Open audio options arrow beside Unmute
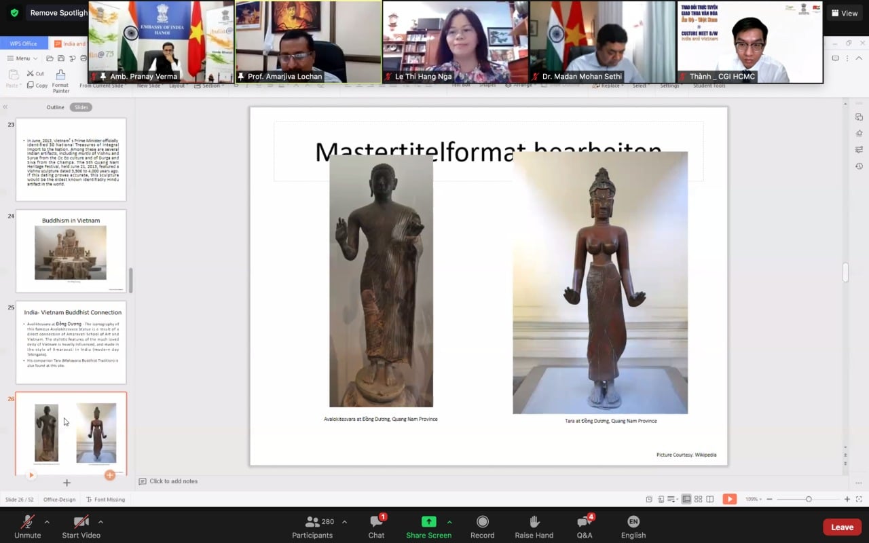869x543 pixels. click(x=47, y=522)
